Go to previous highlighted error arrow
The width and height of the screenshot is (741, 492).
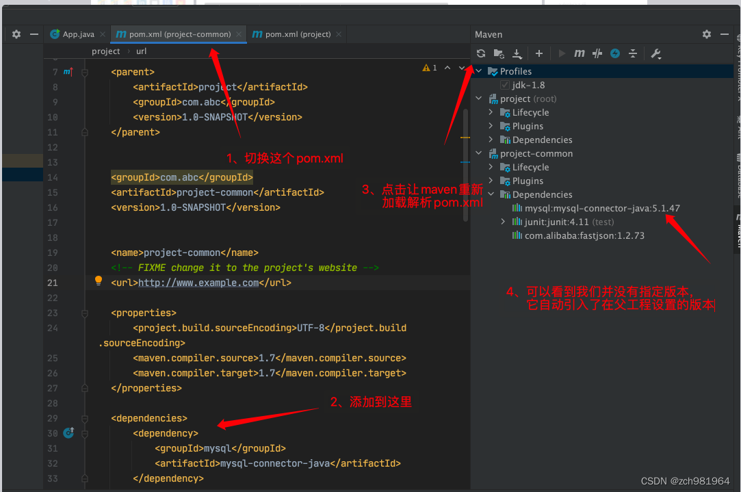pyautogui.click(x=447, y=68)
